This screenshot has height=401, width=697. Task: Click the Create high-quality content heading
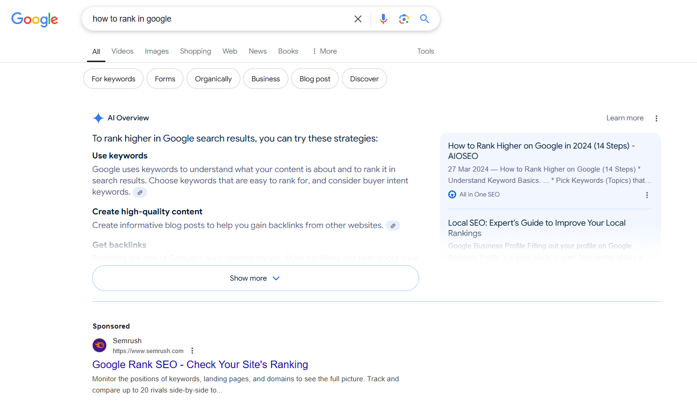coord(147,212)
